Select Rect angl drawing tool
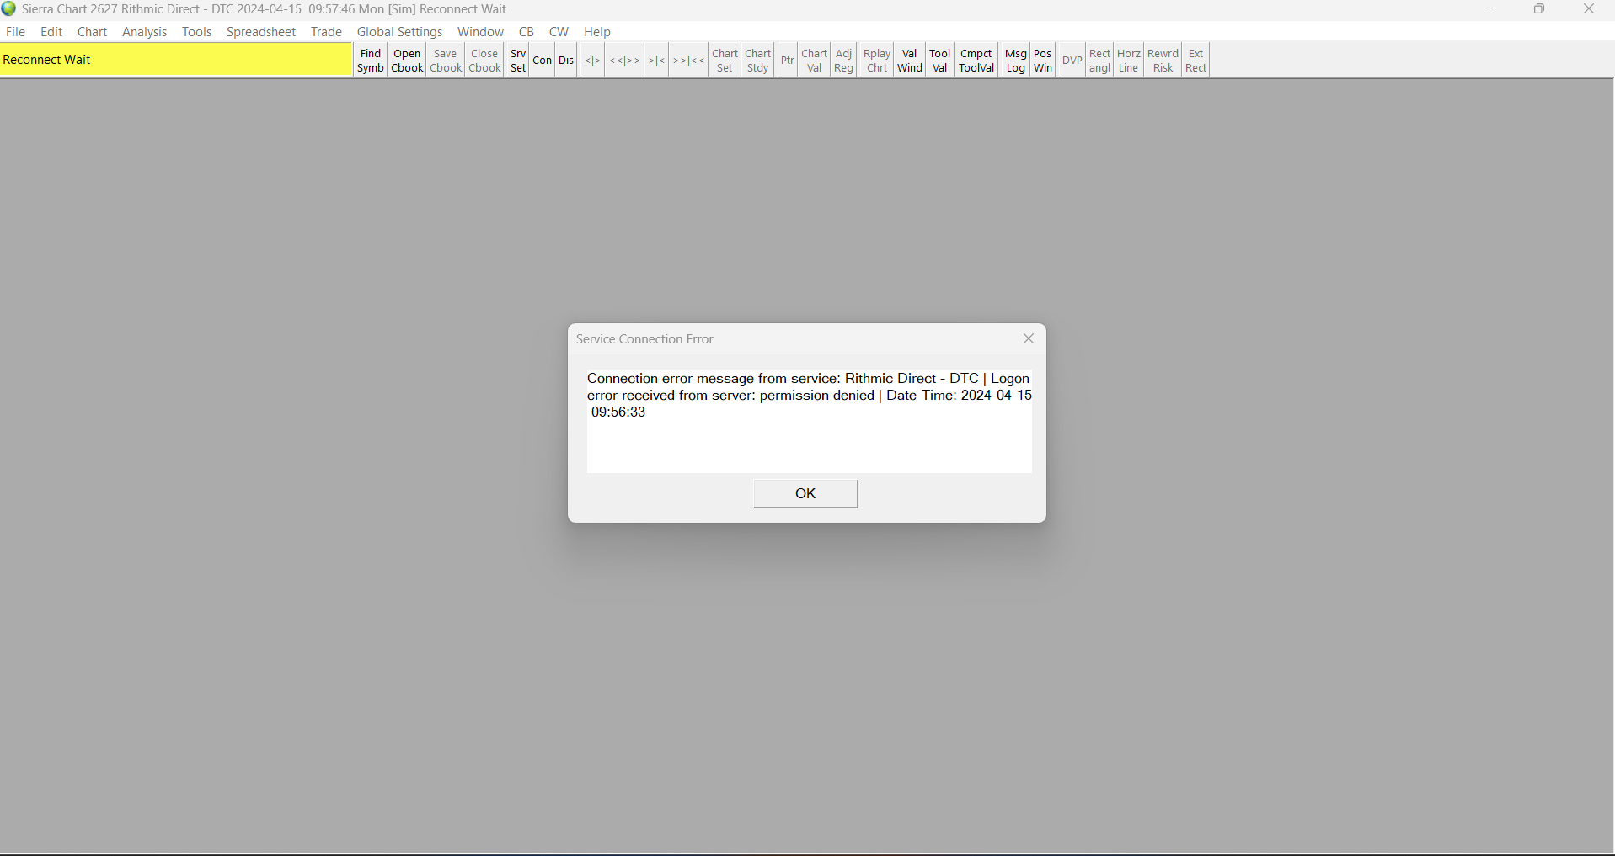This screenshot has width=1615, height=856. [x=1100, y=61]
